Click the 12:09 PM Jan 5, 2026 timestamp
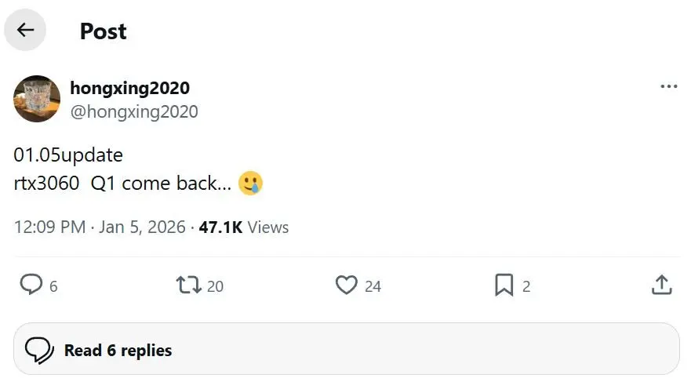The image size is (691, 382). click(x=100, y=227)
